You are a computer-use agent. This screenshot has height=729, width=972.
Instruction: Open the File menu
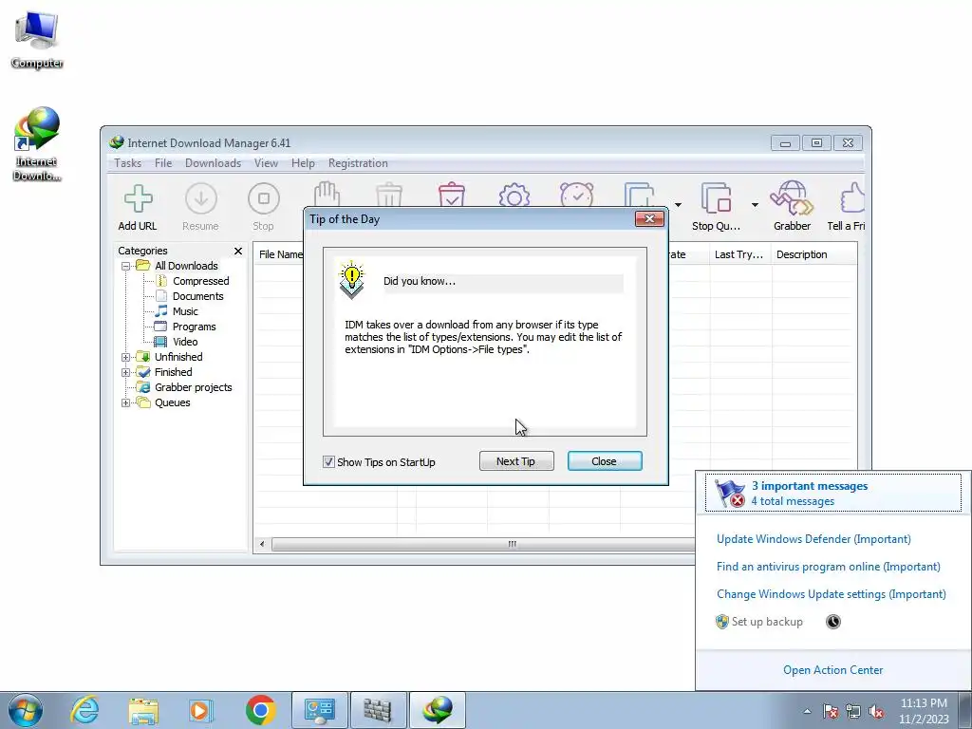(x=163, y=163)
